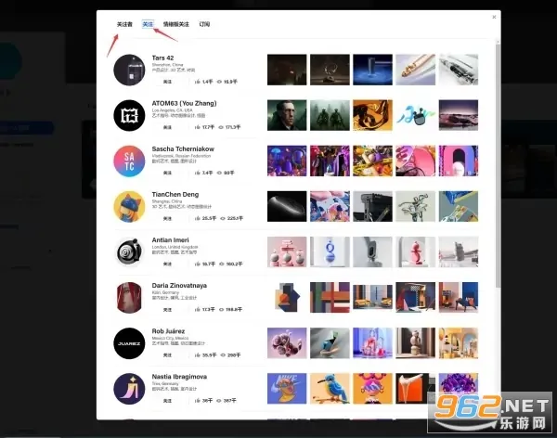The height and width of the screenshot is (438, 557).
Task: Click Nastia Ibragimova's profile avatar
Action: [129, 388]
